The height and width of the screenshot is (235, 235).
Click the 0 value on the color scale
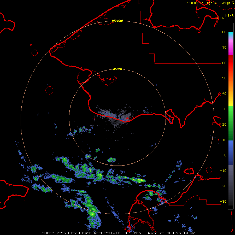225,155
